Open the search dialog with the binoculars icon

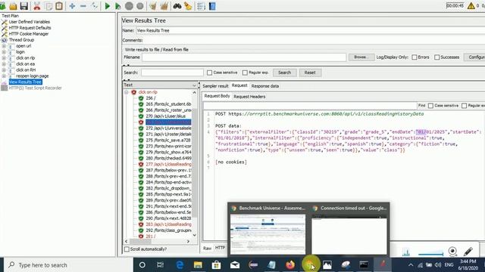pos(177,6)
